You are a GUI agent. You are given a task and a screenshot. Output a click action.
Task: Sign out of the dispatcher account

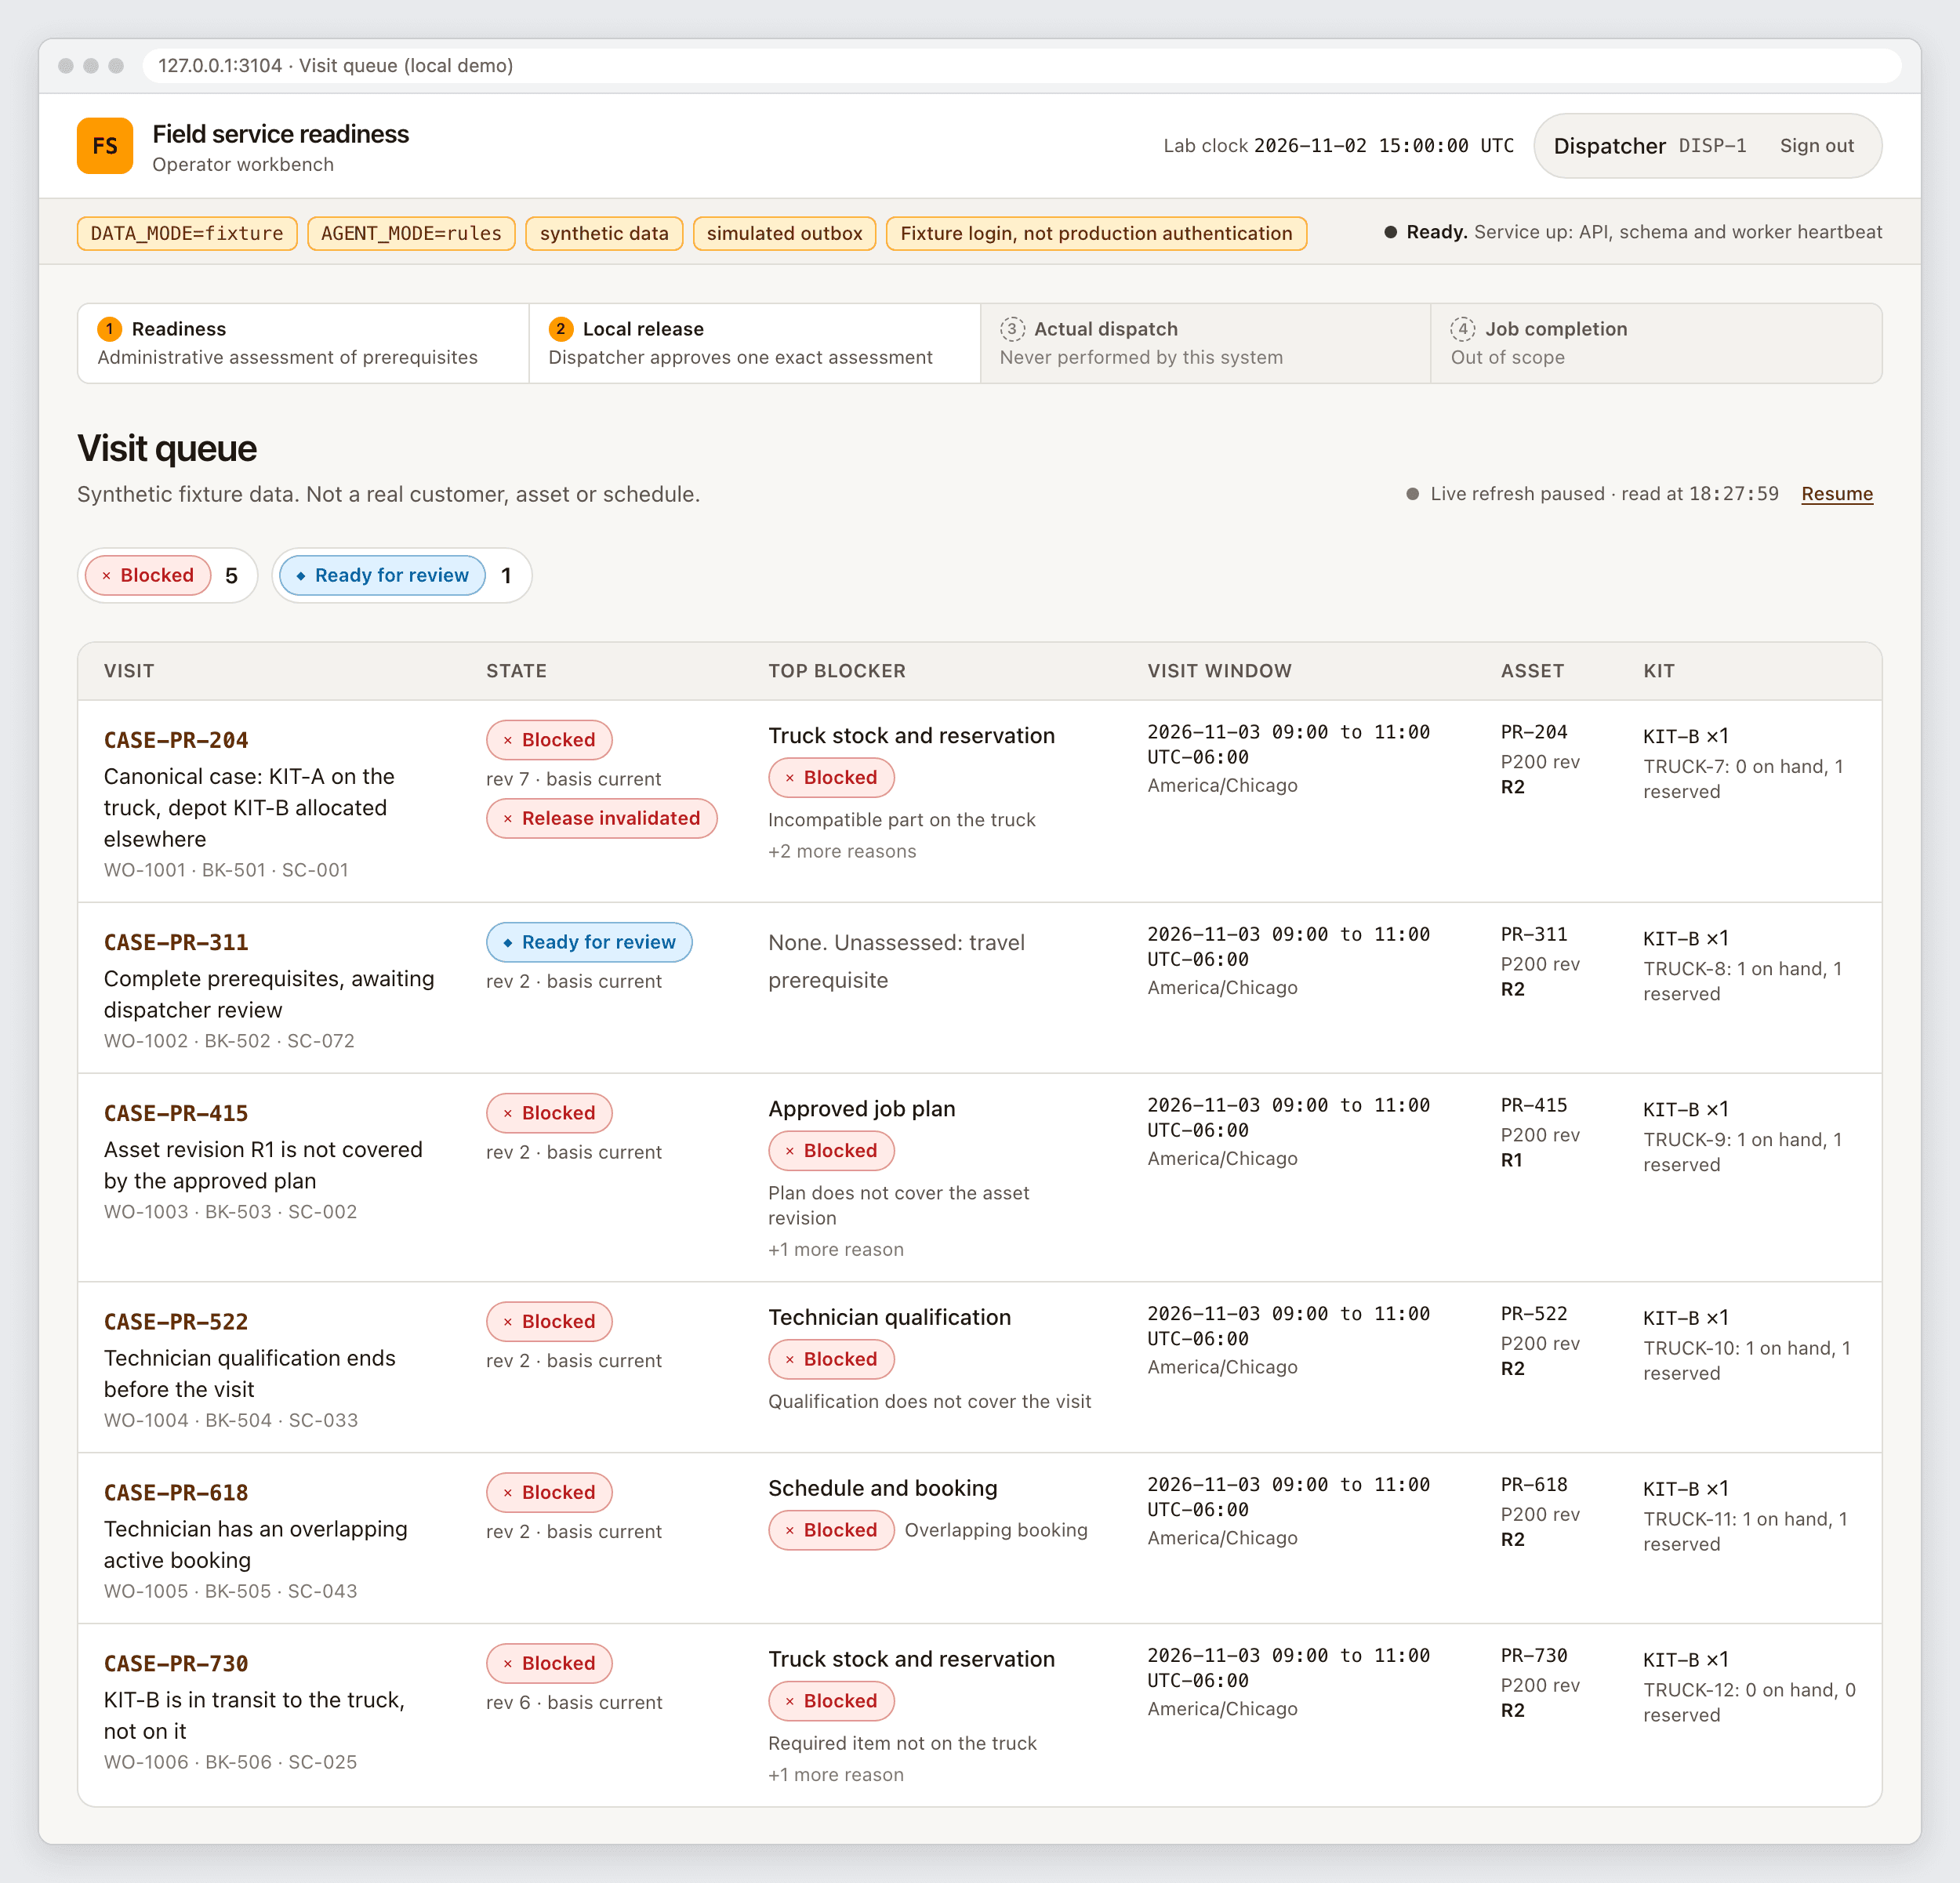coord(1816,146)
